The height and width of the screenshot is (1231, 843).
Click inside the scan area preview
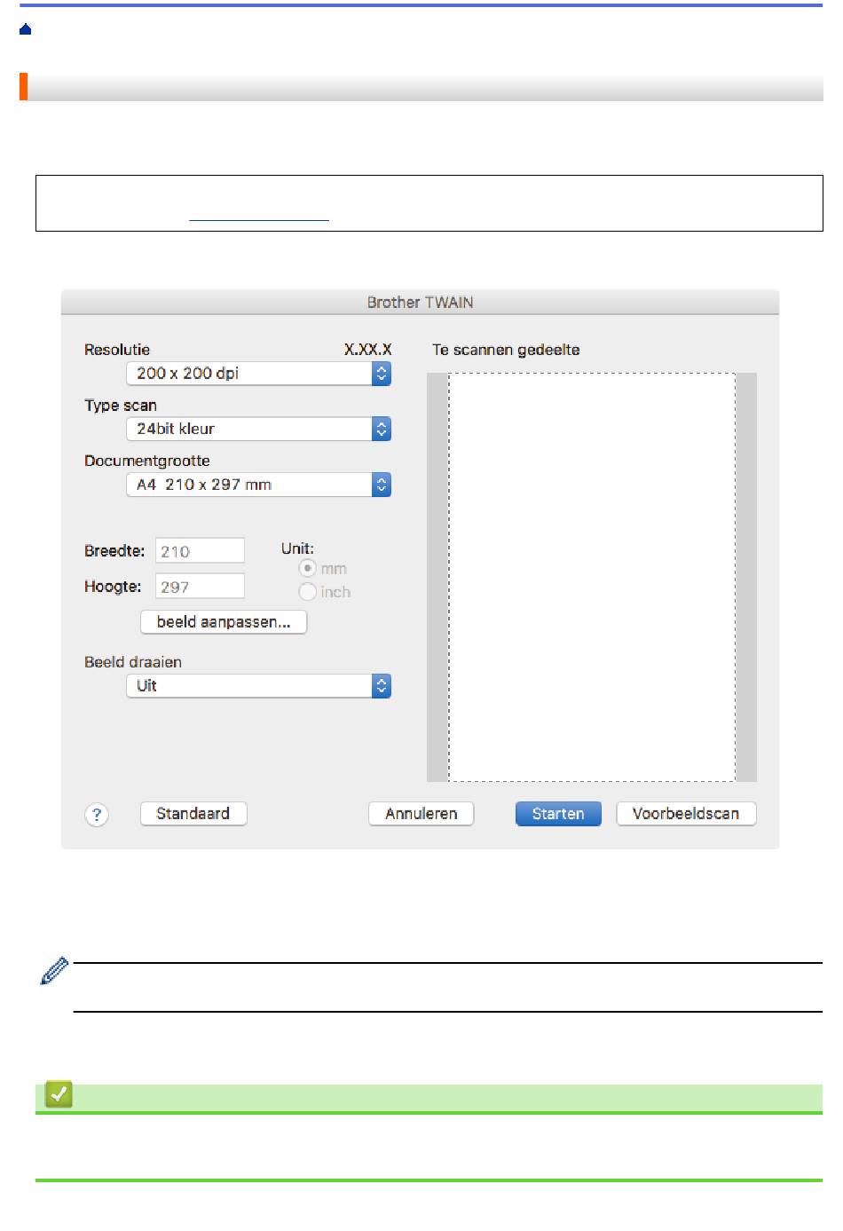click(592, 578)
